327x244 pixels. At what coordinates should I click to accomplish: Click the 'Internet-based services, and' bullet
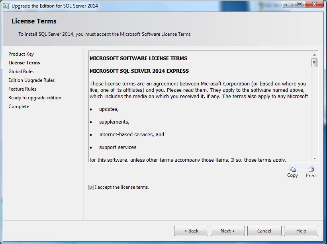coord(131,135)
